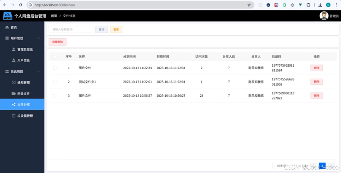341x173 pixels.
Task: Click the 重置 reset button
Action: pos(116,29)
